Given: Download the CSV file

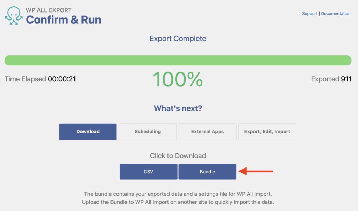Looking at the screenshot, I should click(x=148, y=171).
